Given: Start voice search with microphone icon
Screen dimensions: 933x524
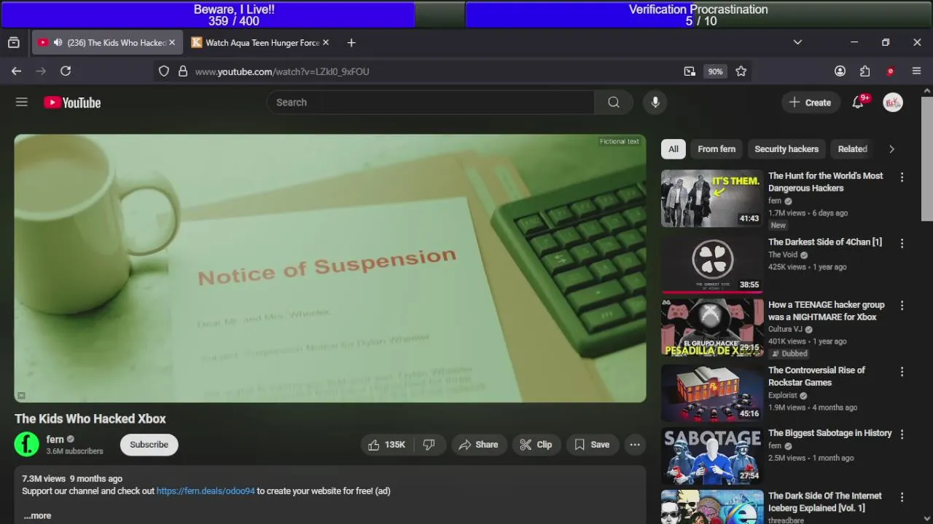Looking at the screenshot, I should pyautogui.click(x=655, y=103).
